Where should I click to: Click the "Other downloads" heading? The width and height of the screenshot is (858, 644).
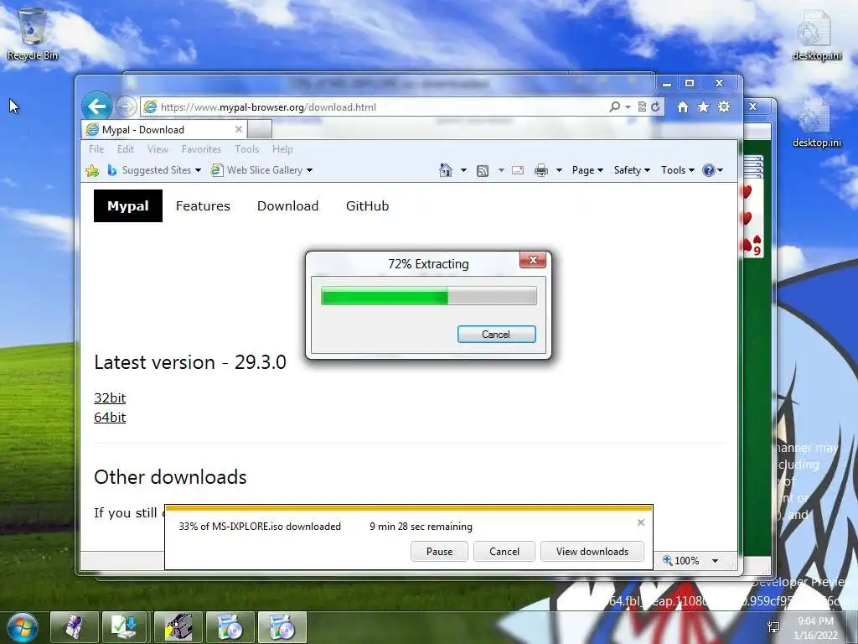(x=170, y=477)
